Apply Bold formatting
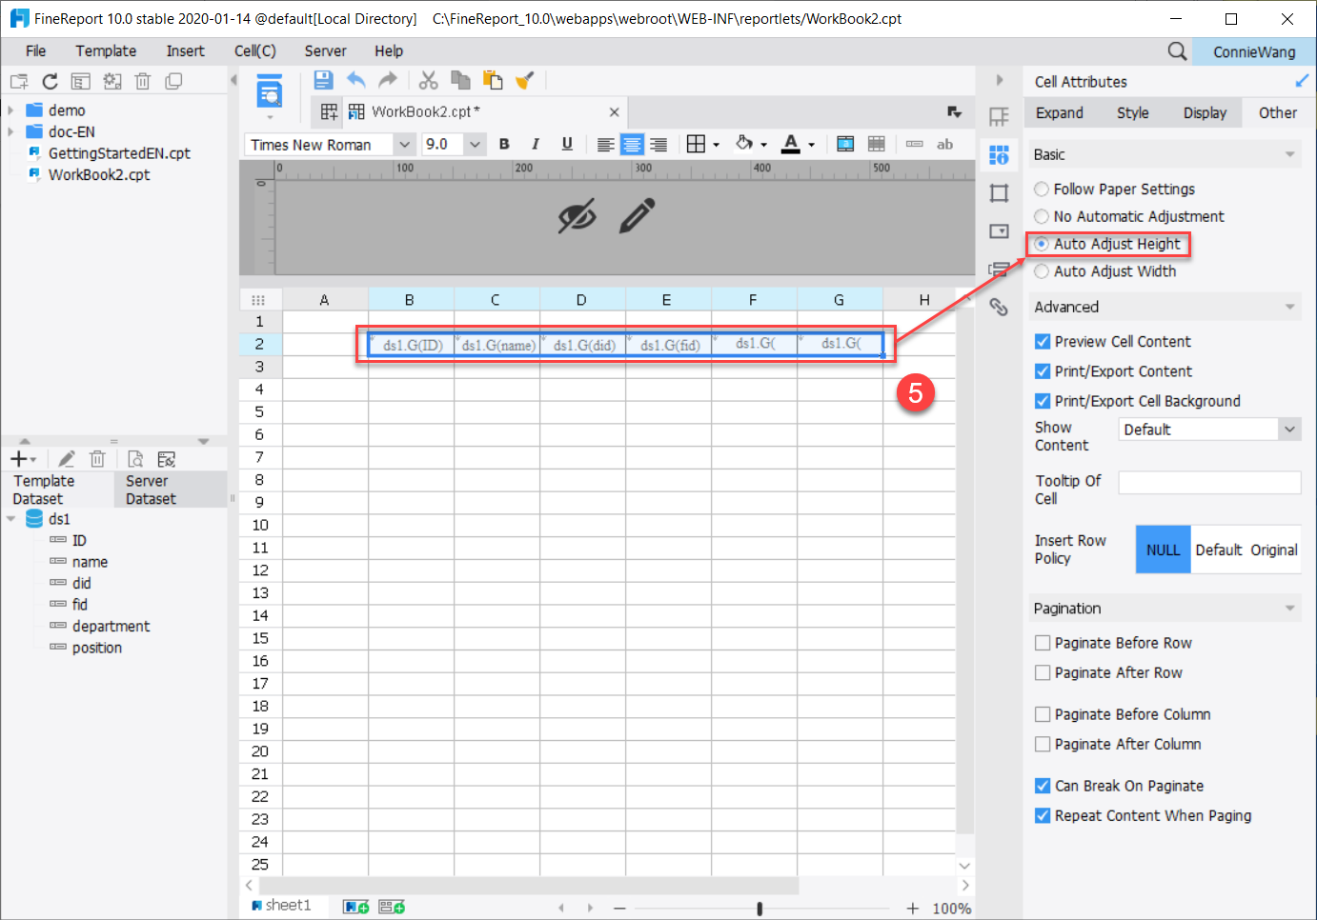Screen dimensions: 1317x920 click(504, 144)
